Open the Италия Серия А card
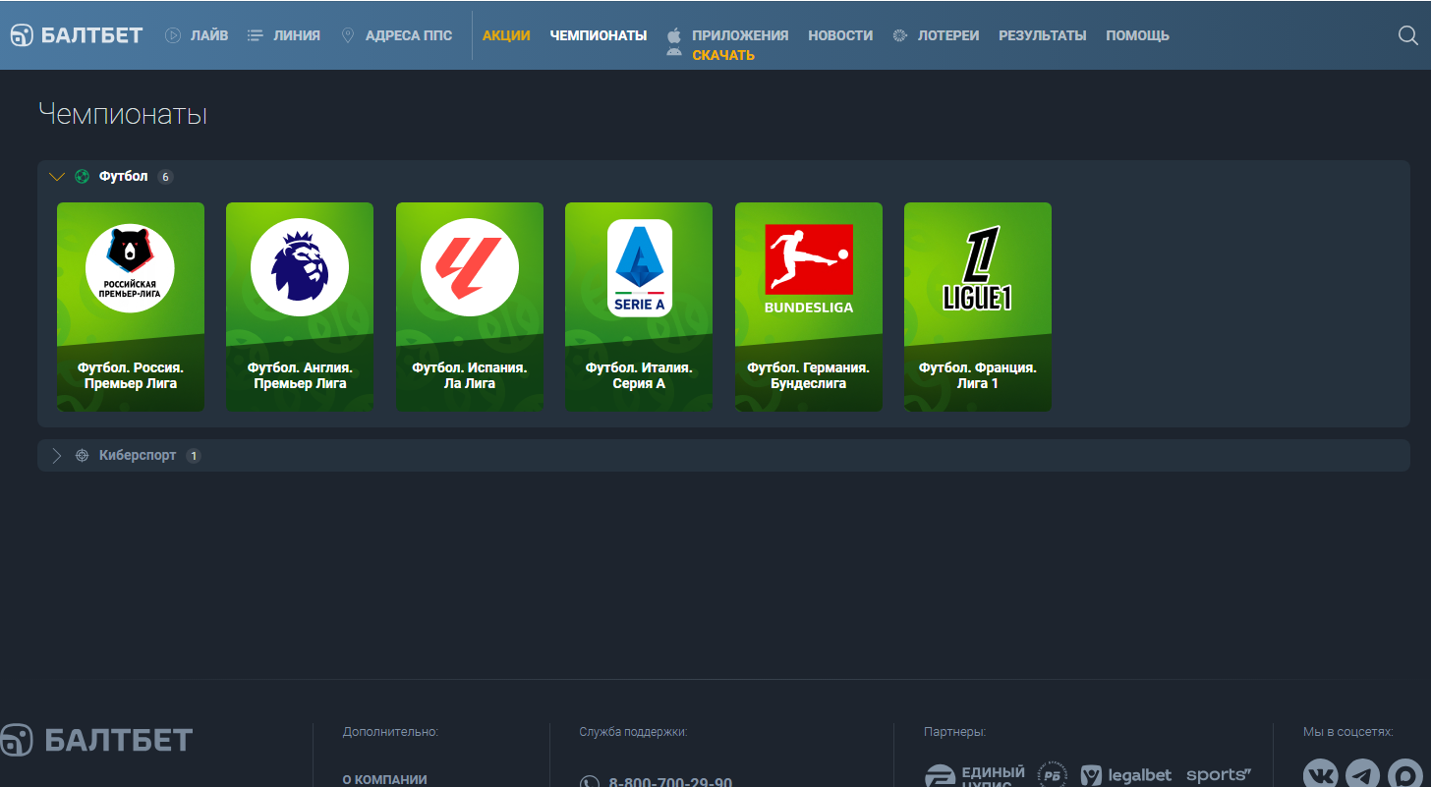 (x=639, y=308)
